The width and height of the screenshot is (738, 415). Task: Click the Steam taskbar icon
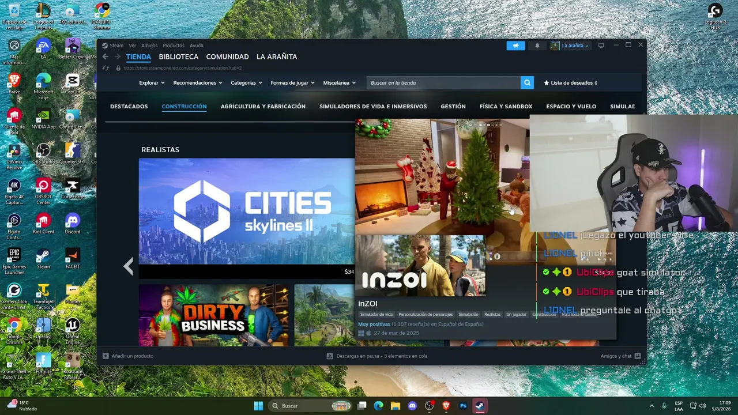tap(480, 406)
